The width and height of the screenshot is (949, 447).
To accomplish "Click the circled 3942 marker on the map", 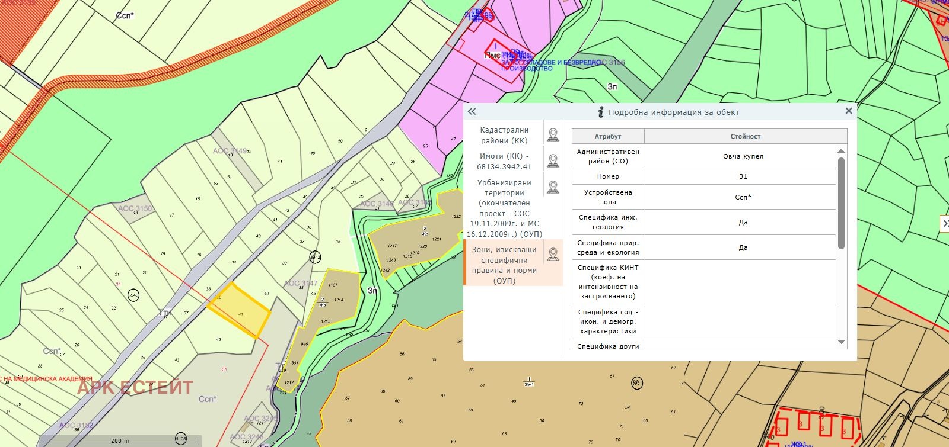I will 315,257.
